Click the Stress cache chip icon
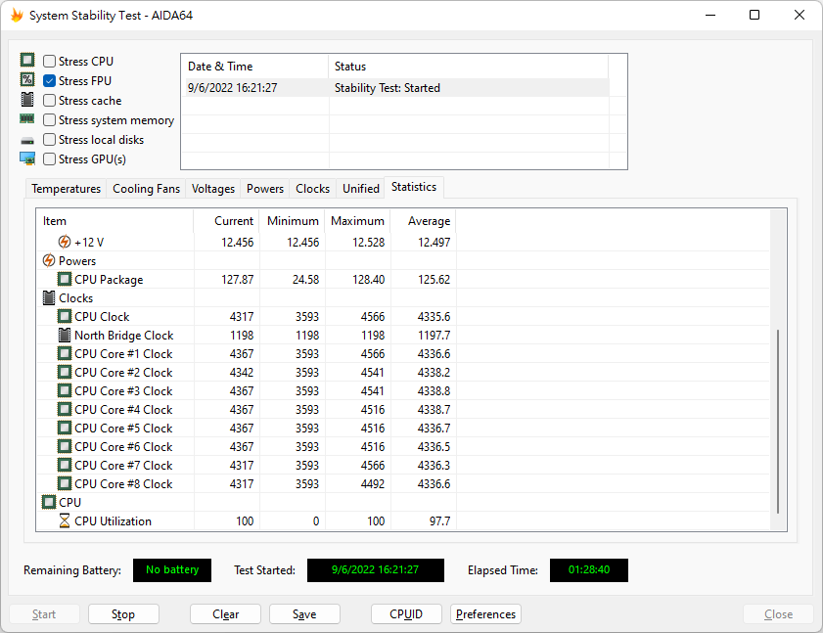Image resolution: width=823 pixels, height=633 pixels. coord(27,99)
